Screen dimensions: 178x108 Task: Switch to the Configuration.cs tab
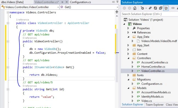(80, 2)
